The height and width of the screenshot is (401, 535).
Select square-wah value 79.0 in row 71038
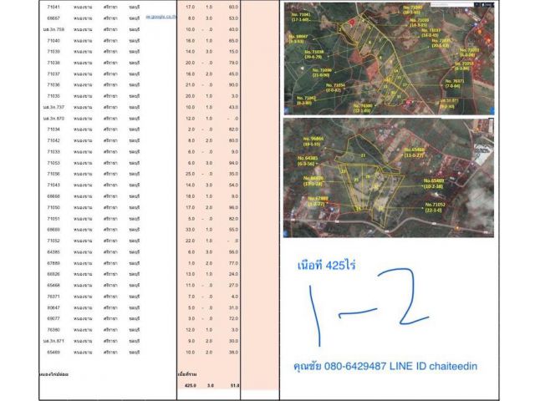pyautogui.click(x=234, y=63)
